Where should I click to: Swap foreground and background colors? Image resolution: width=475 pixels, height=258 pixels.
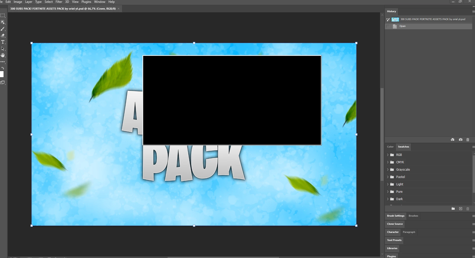(x=3, y=68)
